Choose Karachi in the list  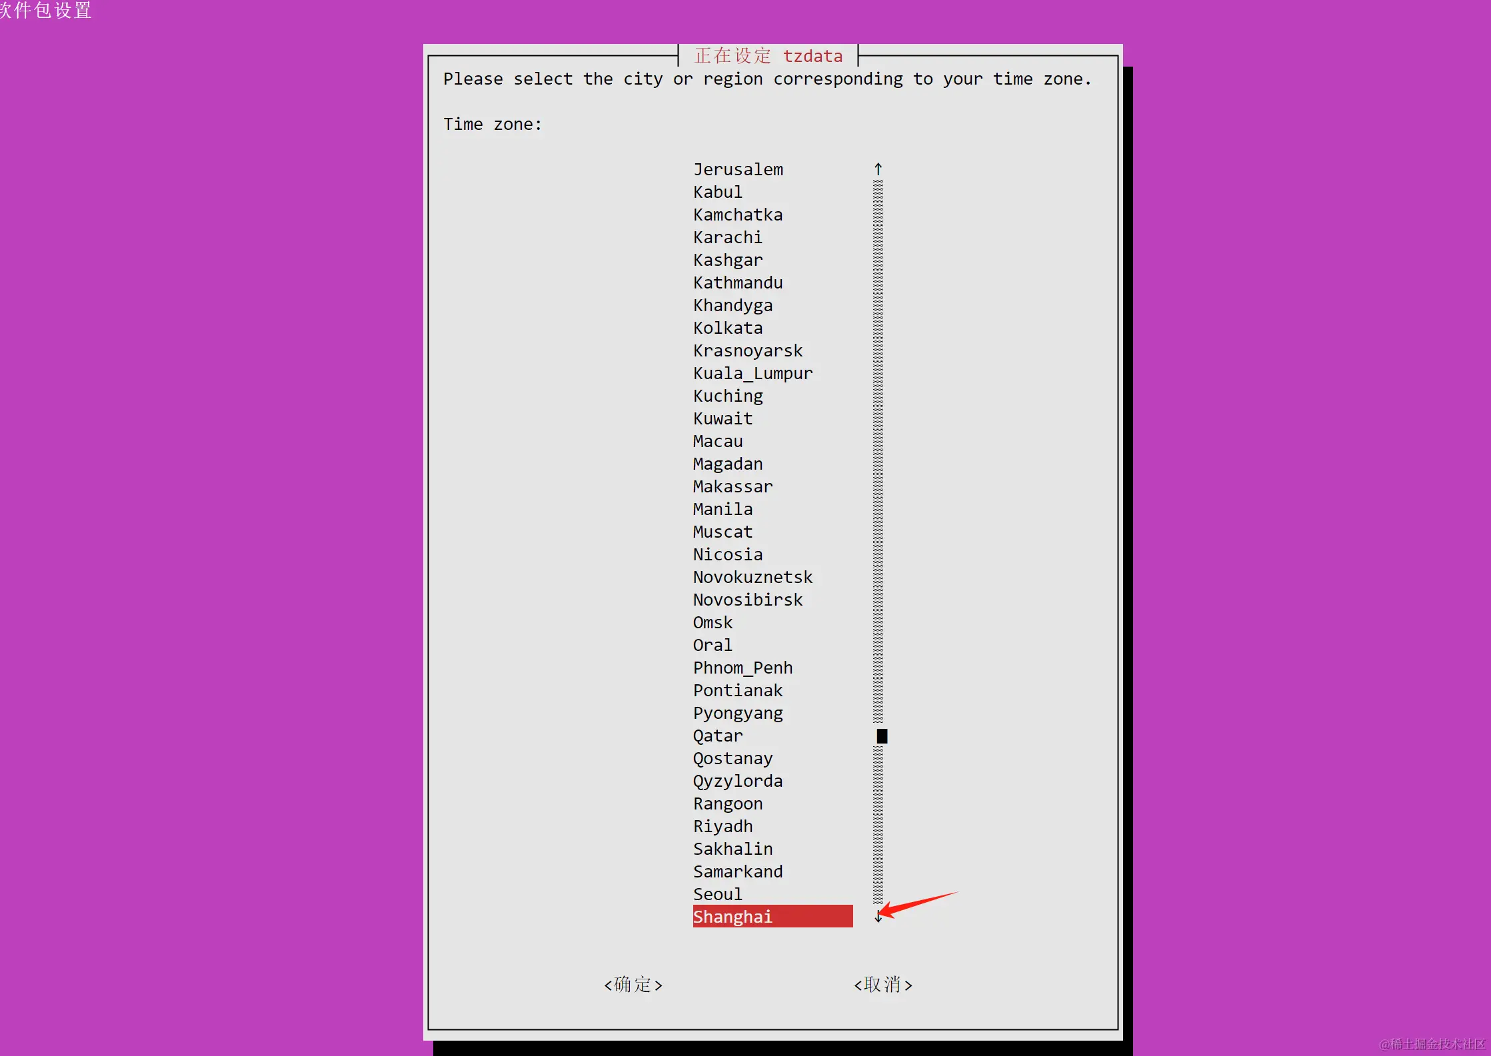(x=727, y=237)
